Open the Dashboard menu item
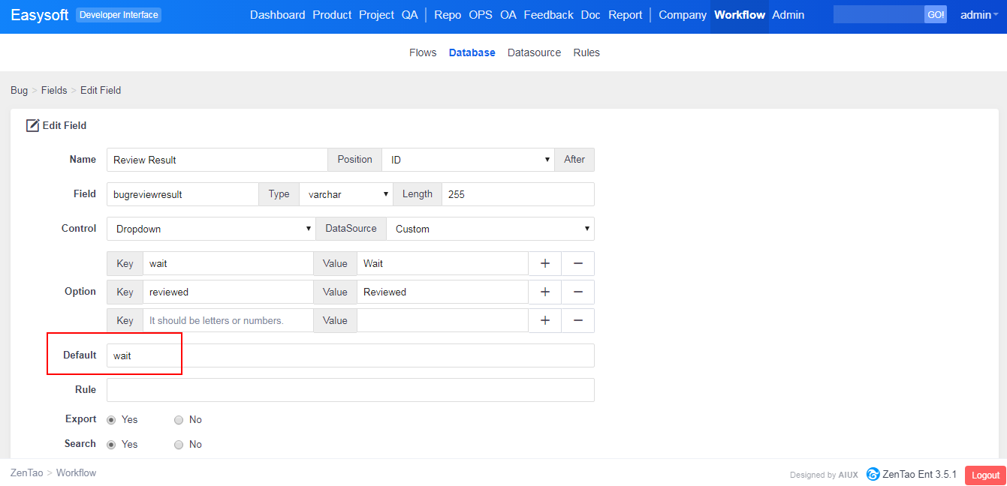 point(277,15)
